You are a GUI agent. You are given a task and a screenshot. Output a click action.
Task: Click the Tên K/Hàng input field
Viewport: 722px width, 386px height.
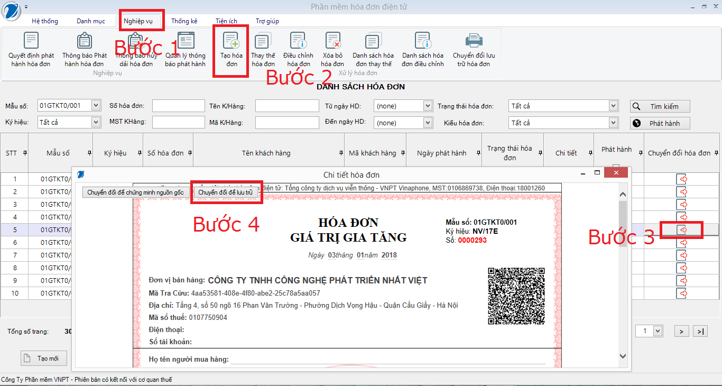[287, 106]
